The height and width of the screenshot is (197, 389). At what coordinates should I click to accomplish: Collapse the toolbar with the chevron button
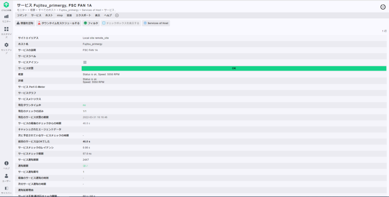pyautogui.click(x=117, y=15)
